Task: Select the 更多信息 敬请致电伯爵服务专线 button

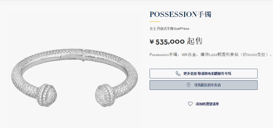Action: pyautogui.click(x=203, y=73)
